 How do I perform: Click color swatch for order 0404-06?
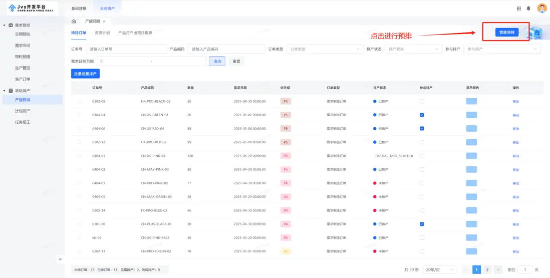point(471,128)
